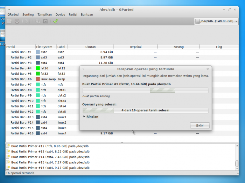Click the ntfs swatch of Partisi Baru #7
The width and height of the screenshot is (245, 183).
coord(38,85)
